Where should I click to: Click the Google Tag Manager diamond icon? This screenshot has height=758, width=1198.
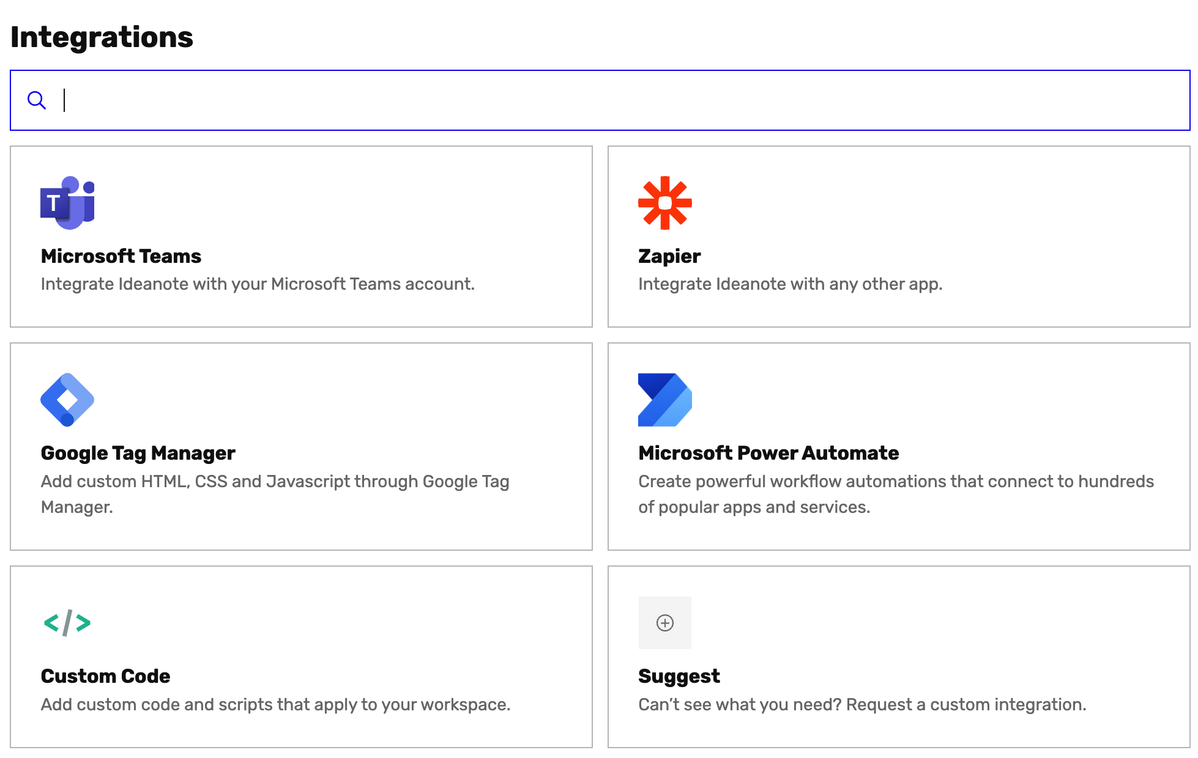67,400
